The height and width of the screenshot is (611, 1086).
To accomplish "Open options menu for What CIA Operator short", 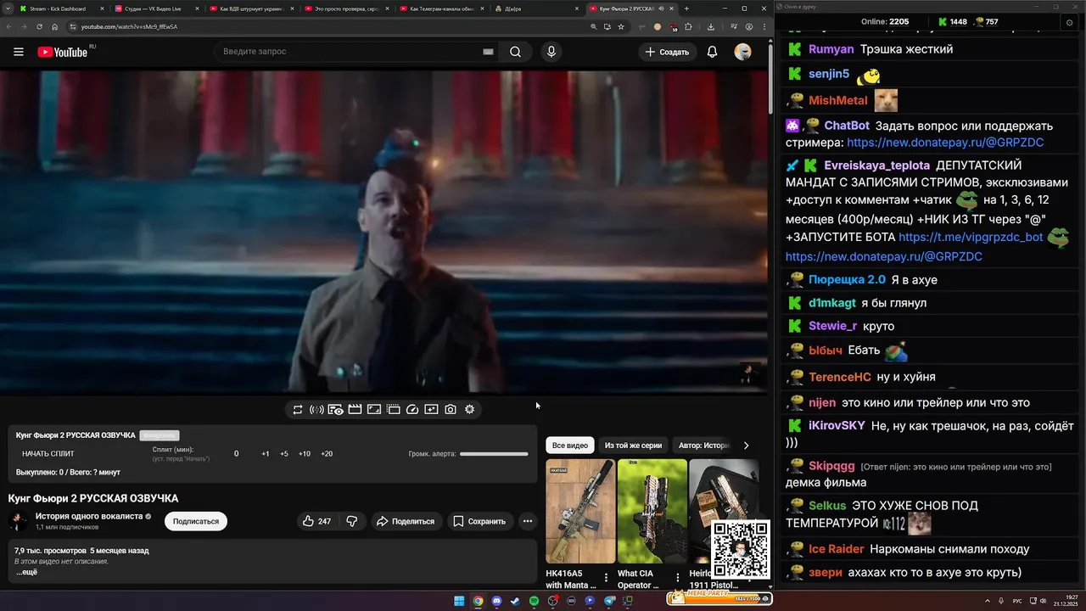I will click(x=677, y=578).
